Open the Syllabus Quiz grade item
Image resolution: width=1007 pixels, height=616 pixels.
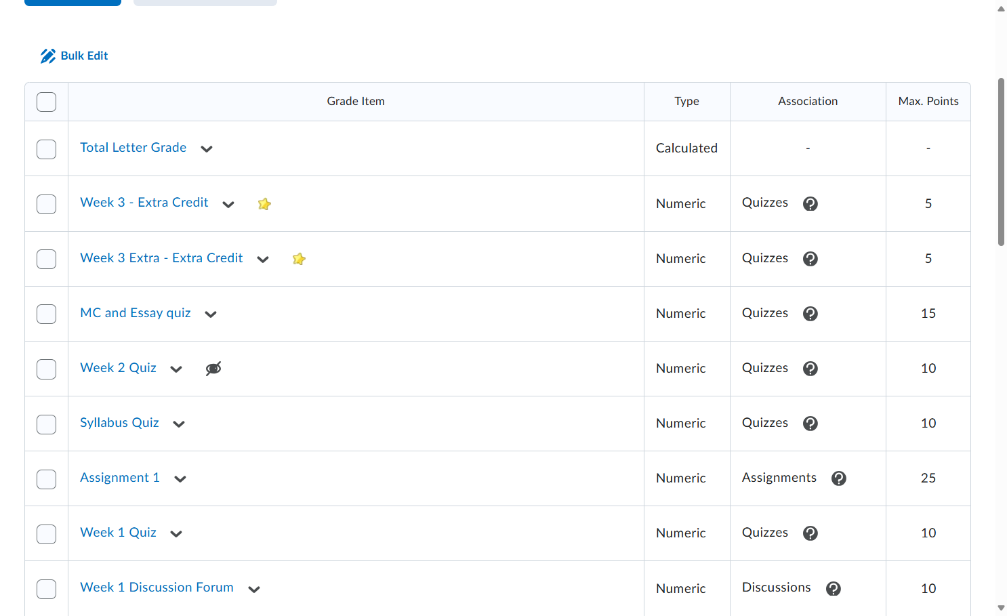click(119, 423)
